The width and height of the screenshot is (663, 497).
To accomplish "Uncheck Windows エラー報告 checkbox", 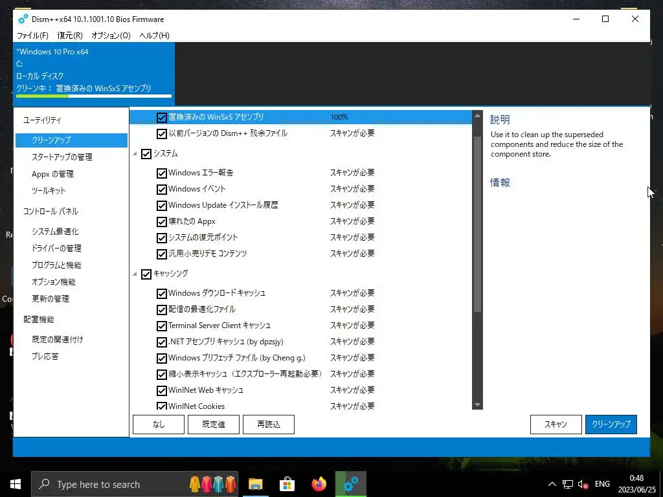I will [x=161, y=173].
